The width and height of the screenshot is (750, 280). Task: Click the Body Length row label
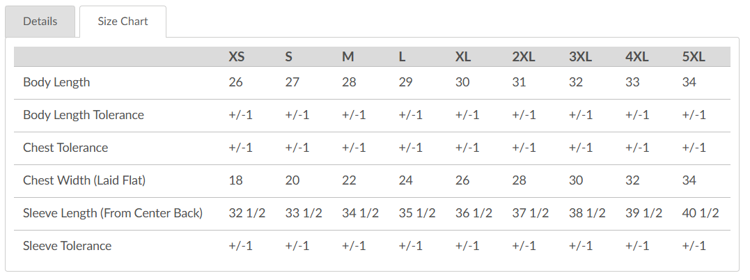click(56, 82)
